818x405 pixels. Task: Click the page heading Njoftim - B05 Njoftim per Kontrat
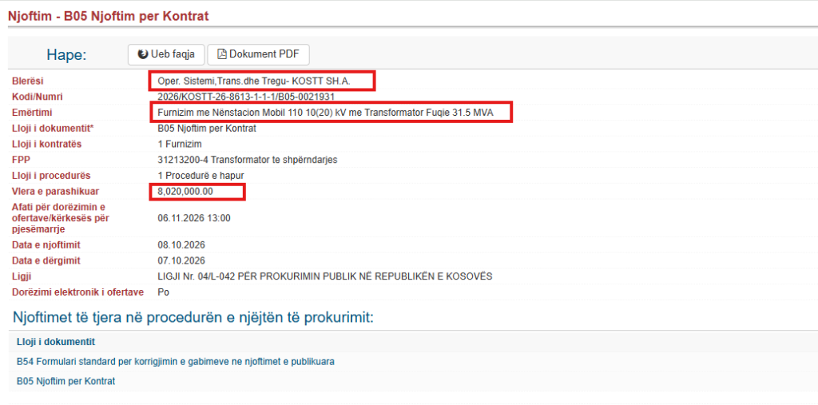(108, 16)
